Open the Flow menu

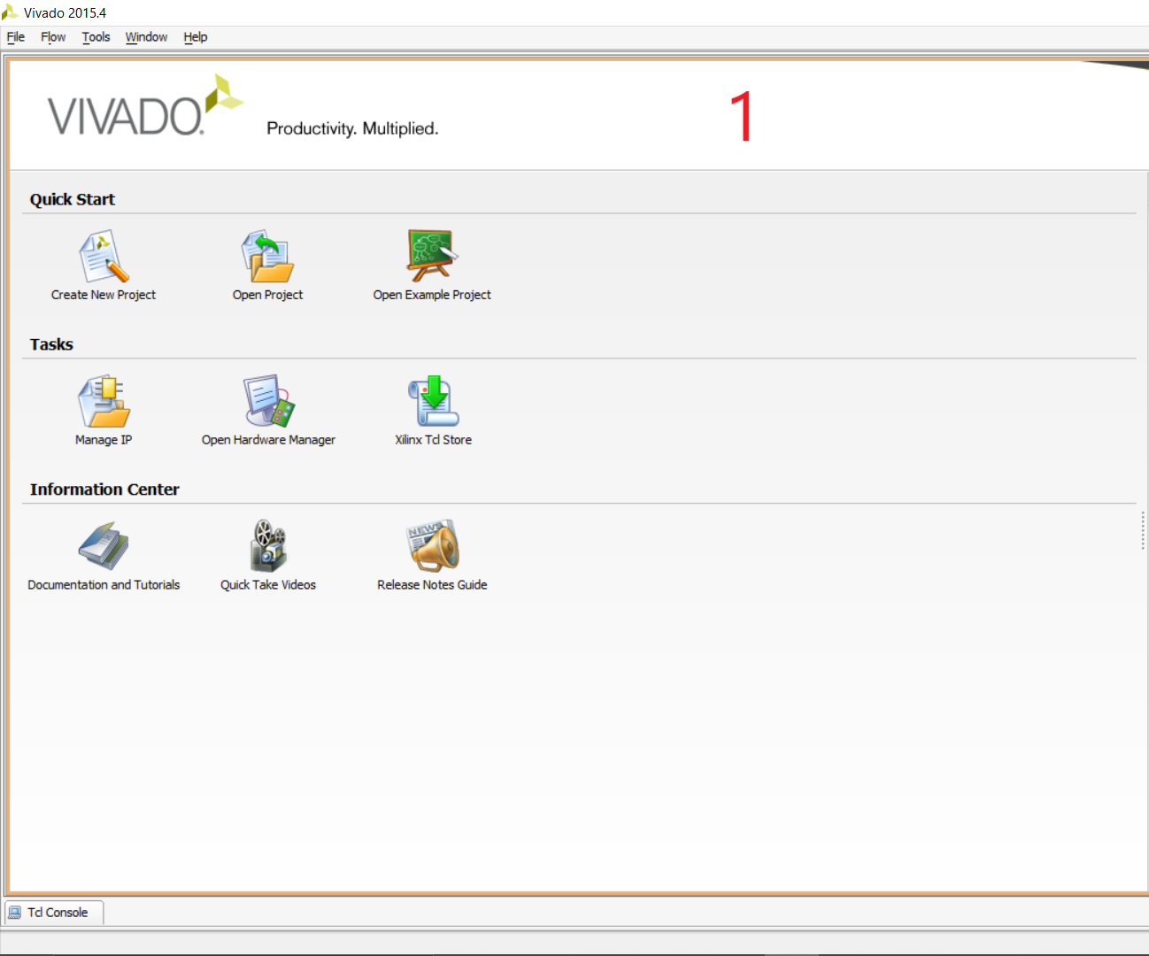53,37
